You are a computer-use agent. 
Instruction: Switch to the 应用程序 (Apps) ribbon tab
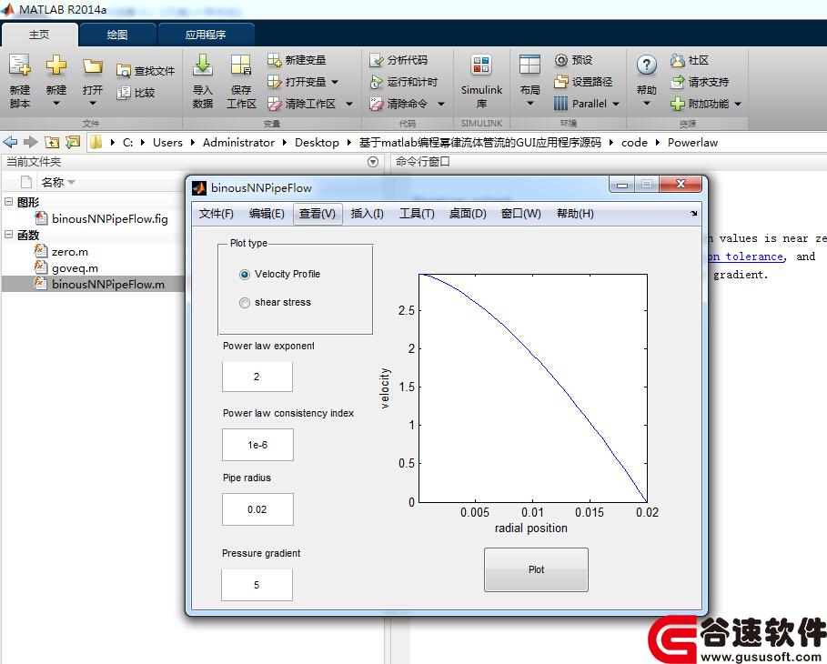tap(206, 35)
